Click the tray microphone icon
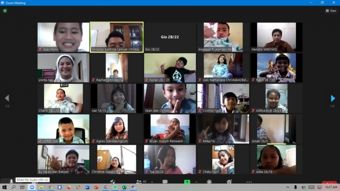This screenshot has height=191, width=340. [x=295, y=187]
